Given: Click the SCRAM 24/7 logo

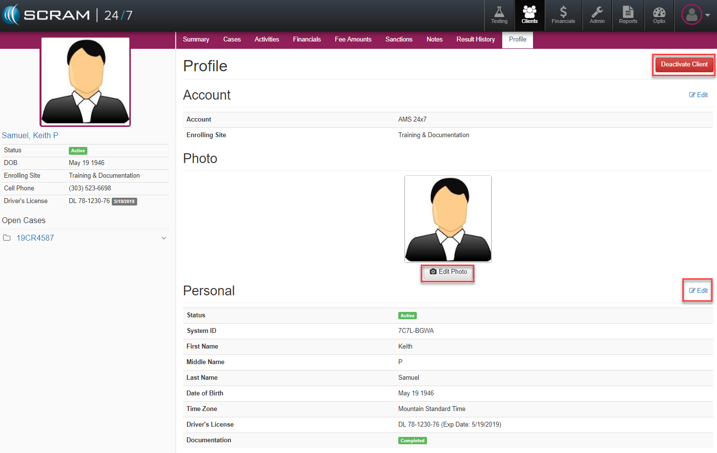Looking at the screenshot, I should (67, 15).
